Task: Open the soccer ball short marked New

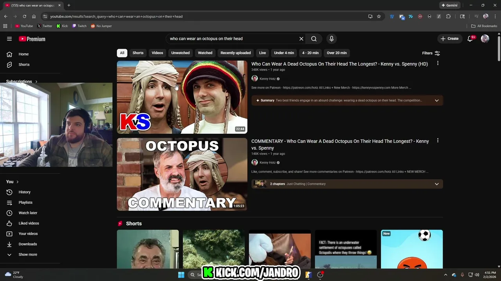Action: click(x=412, y=249)
